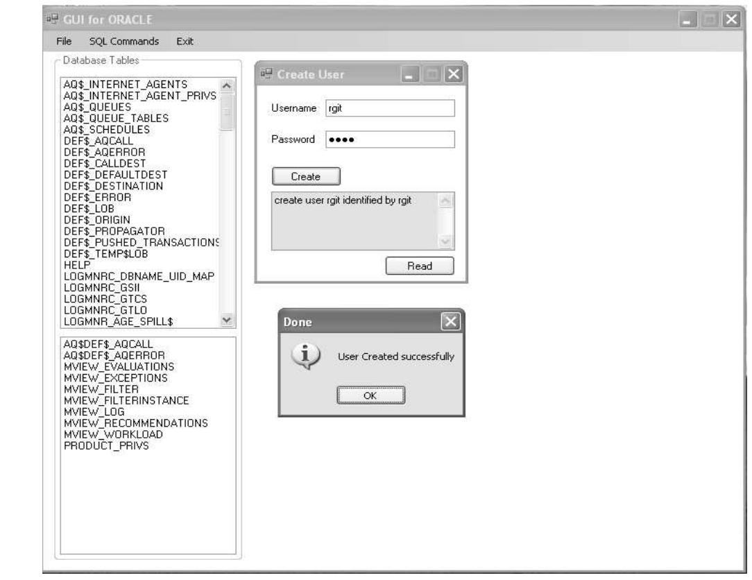Screen dimensions: 752x580
Task: Close the Done message dialog
Action: pos(450,321)
